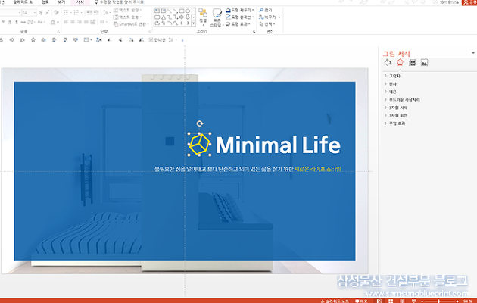Image resolution: width=477 pixels, height=303 pixels.
Task: Expand the Reflection (반사) section
Action: tap(392, 84)
